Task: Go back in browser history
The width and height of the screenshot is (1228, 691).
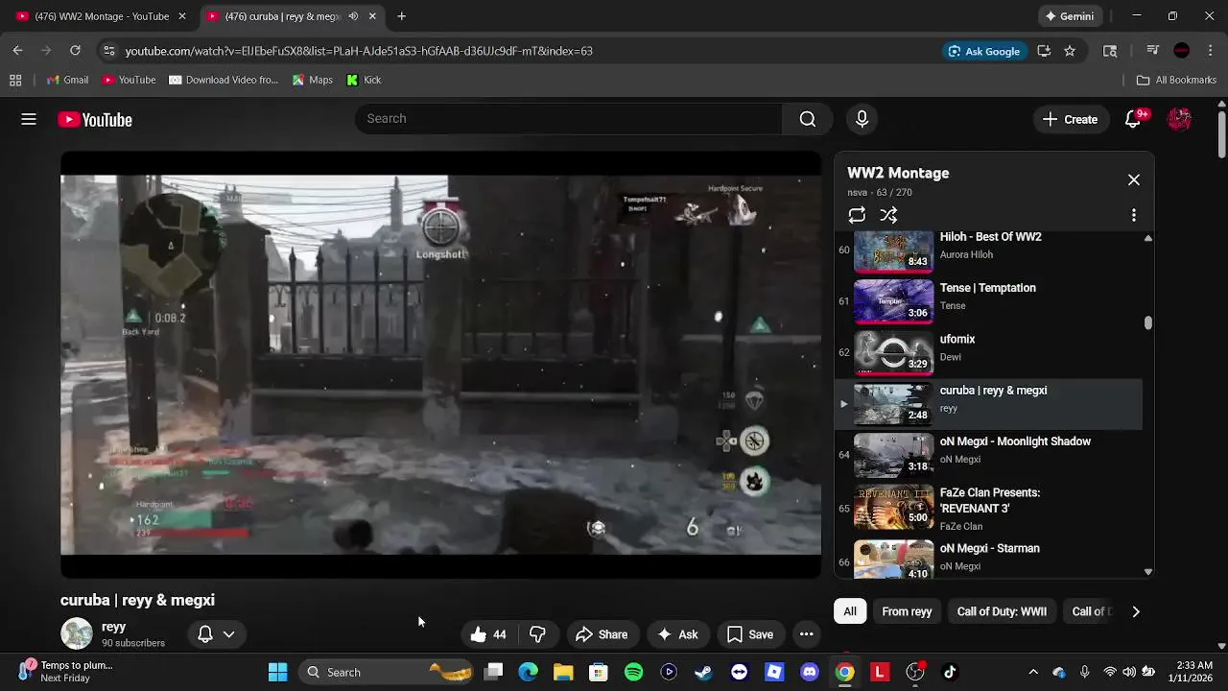Action: coord(17,51)
